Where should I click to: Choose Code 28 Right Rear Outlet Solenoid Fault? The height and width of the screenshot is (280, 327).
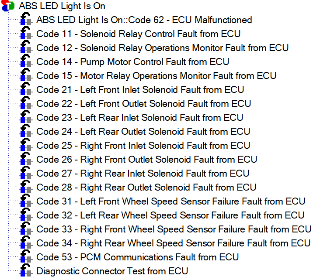coord(146,188)
